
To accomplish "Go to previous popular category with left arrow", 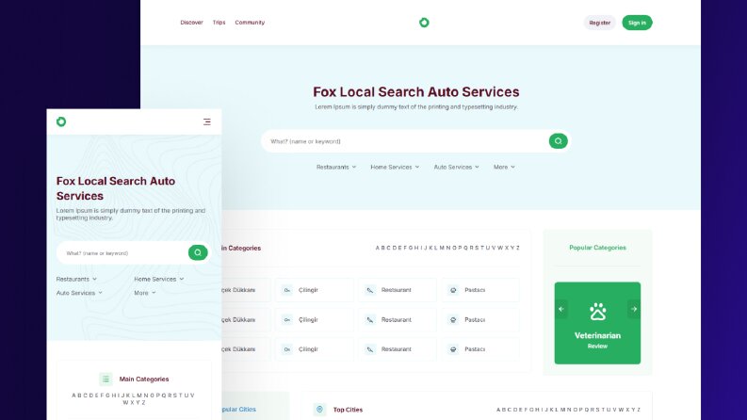I will click(561, 309).
